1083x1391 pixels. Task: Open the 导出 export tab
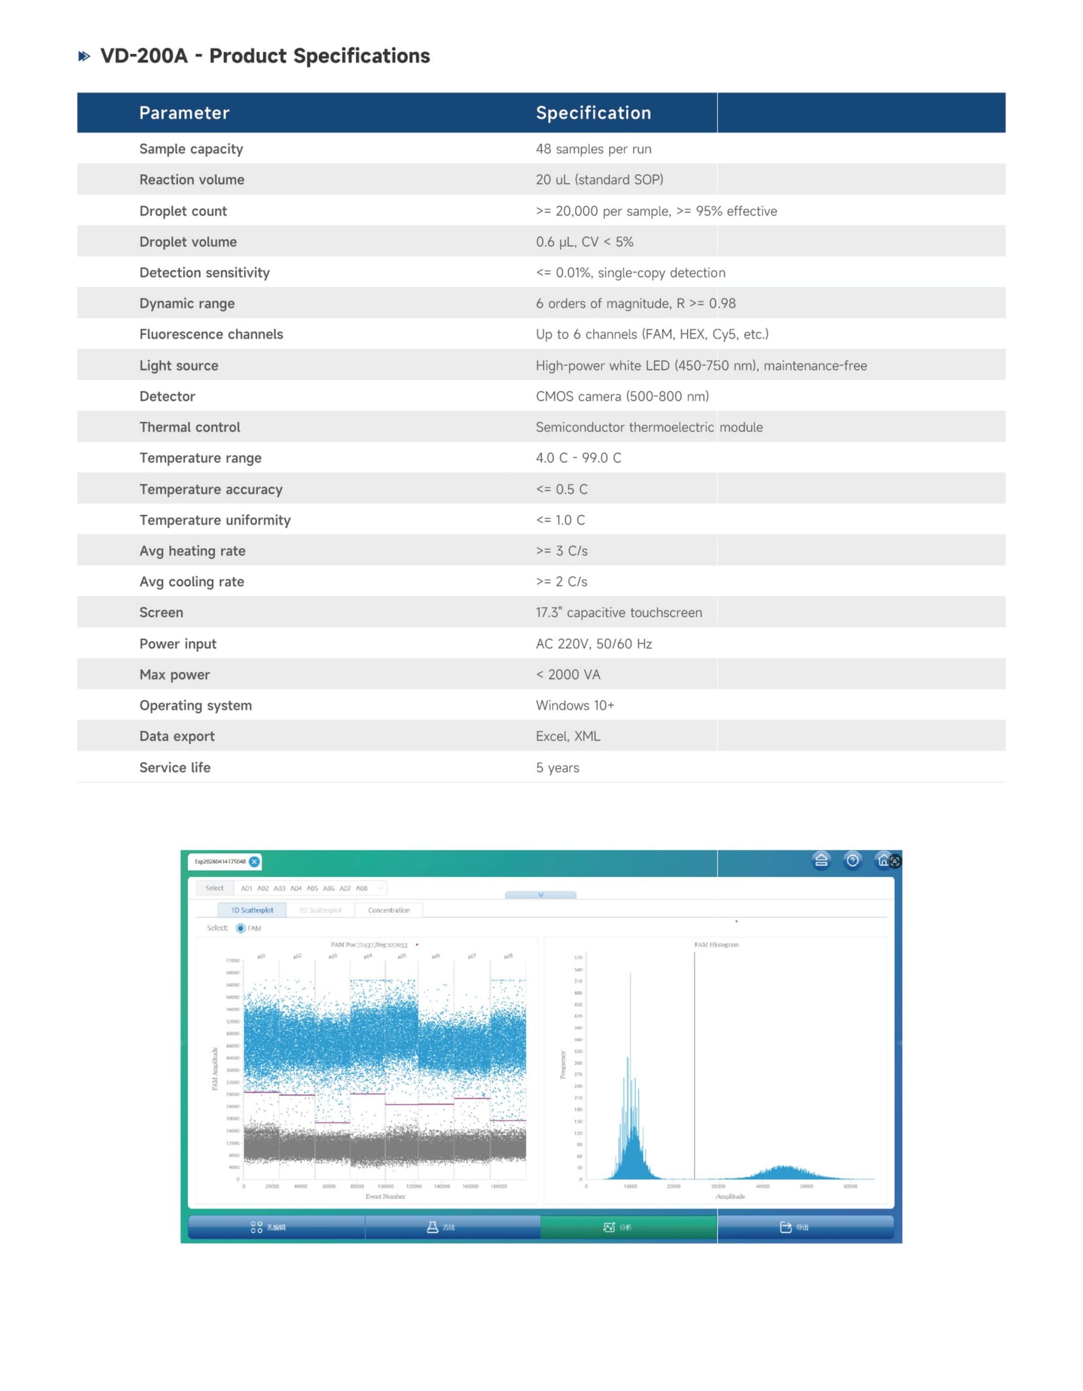[x=805, y=1227]
